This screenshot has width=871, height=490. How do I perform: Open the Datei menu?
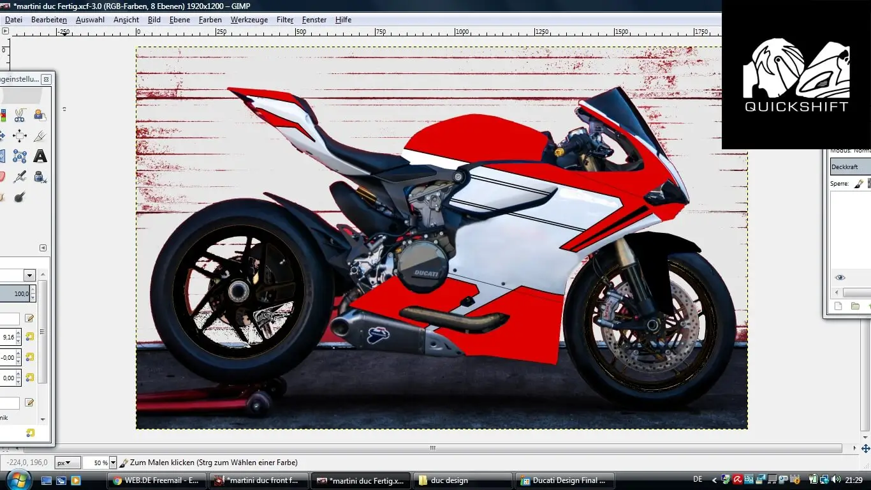pyautogui.click(x=13, y=20)
